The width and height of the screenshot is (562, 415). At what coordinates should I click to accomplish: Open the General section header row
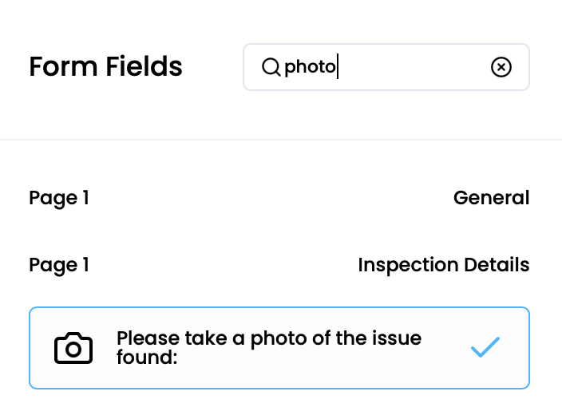coord(279,197)
